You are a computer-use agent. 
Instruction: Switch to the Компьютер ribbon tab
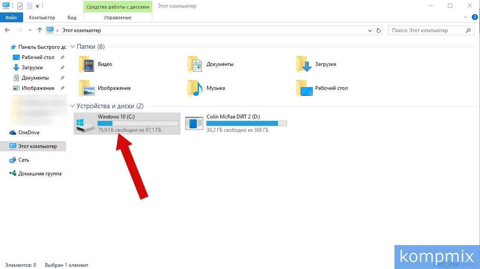click(x=42, y=18)
